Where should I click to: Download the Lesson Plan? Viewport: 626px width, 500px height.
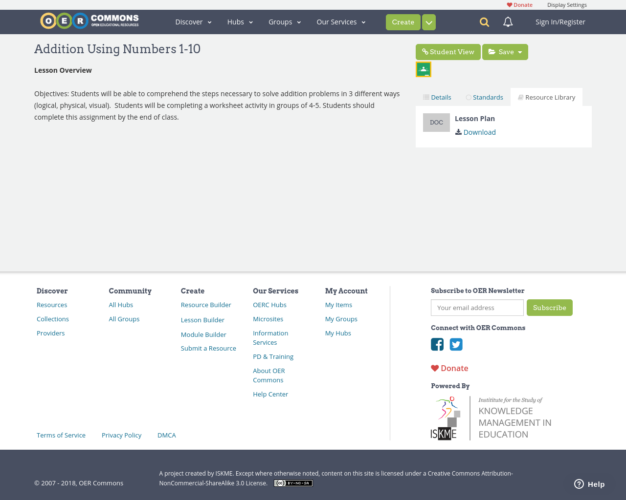click(475, 132)
